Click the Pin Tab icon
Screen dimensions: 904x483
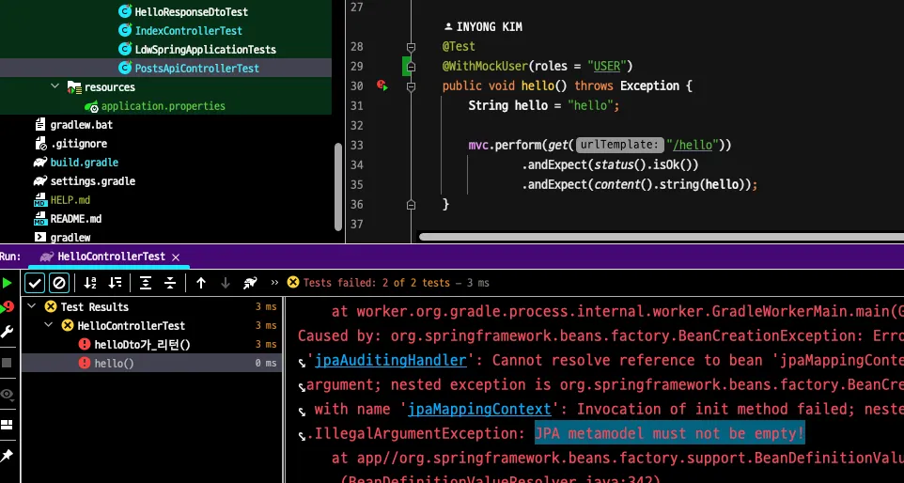click(x=8, y=455)
